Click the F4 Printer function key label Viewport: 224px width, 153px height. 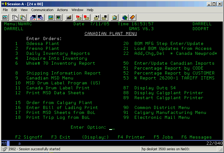coord(131,137)
